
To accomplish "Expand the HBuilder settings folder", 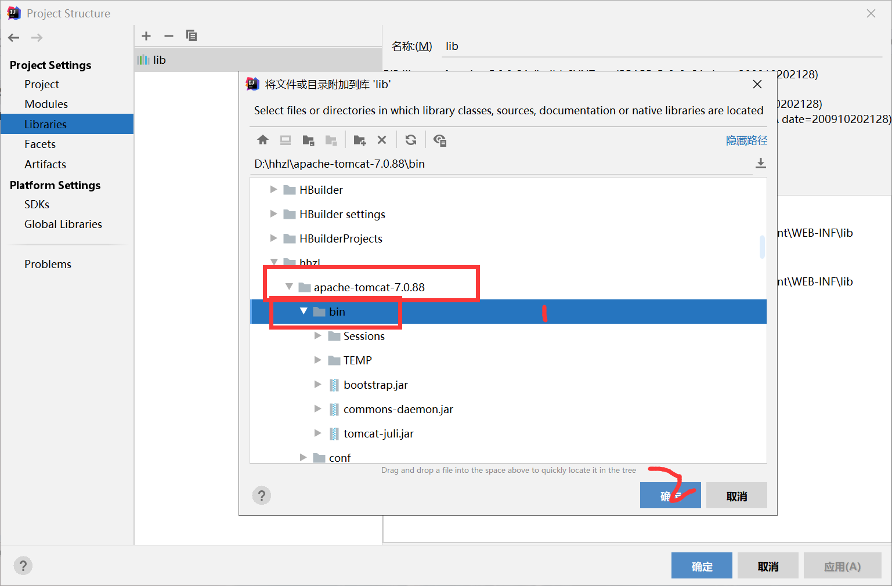I will click(x=273, y=214).
